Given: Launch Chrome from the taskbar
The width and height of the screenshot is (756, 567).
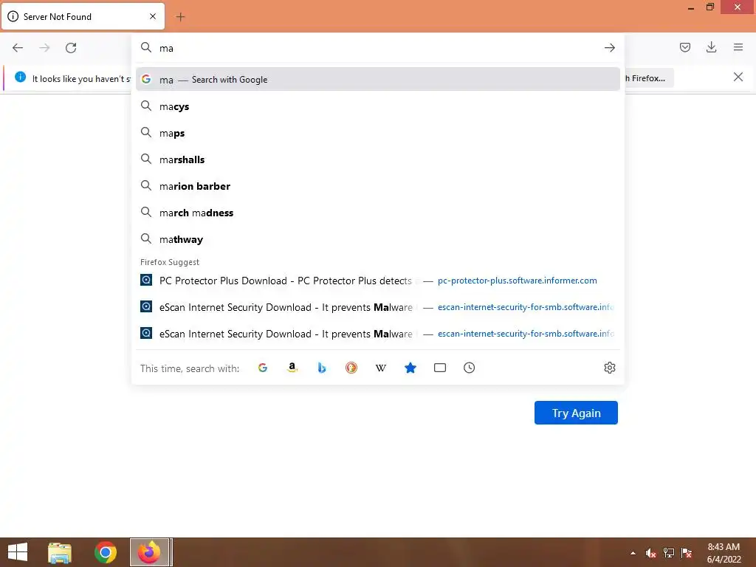Looking at the screenshot, I should pyautogui.click(x=106, y=552).
